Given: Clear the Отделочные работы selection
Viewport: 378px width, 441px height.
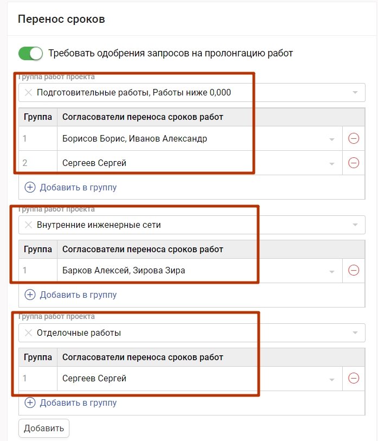Looking at the screenshot, I should click(29, 333).
